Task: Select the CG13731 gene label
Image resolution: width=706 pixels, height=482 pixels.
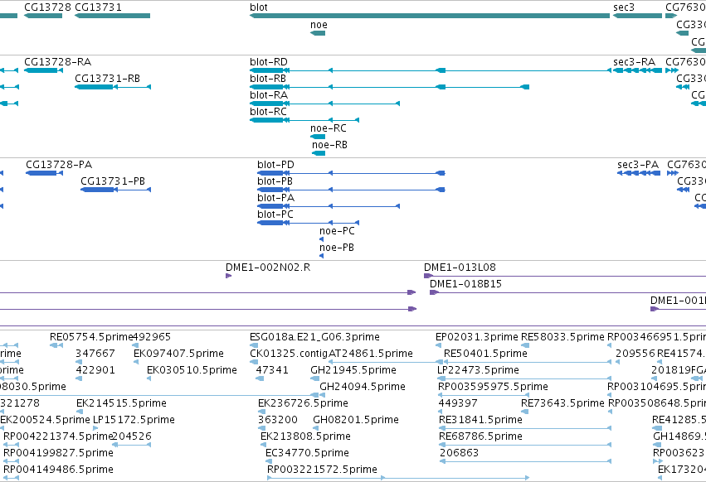Action: coord(98,7)
